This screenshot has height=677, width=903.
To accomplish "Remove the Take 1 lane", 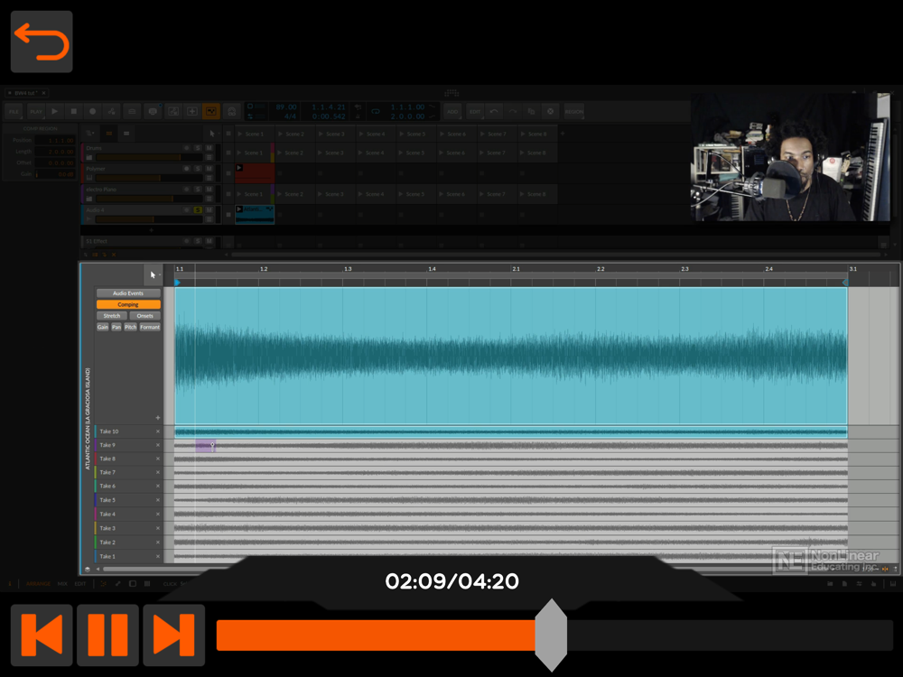I will pyautogui.click(x=158, y=556).
